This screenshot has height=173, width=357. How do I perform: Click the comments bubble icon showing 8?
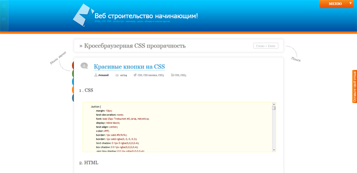click(84, 66)
